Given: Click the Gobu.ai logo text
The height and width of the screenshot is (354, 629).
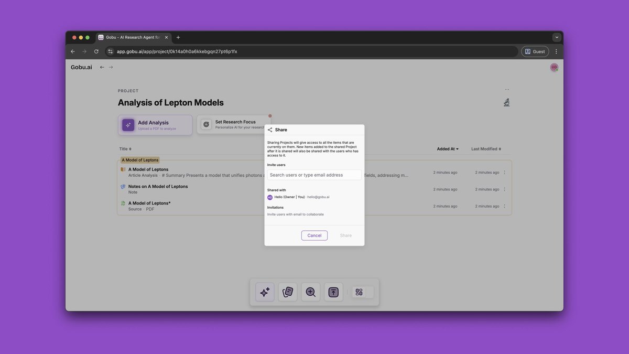Looking at the screenshot, I should [82, 67].
